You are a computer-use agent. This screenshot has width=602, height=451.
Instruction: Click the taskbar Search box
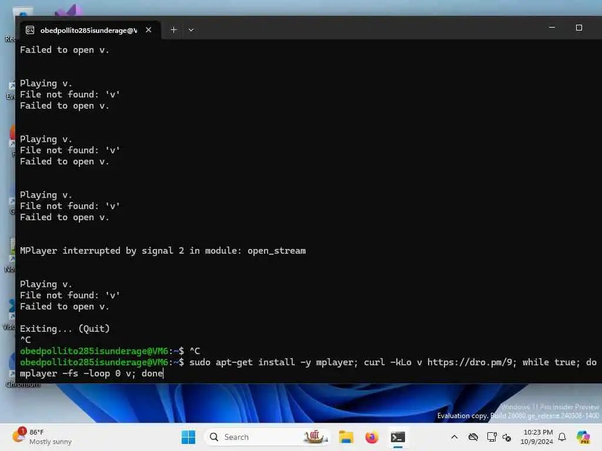267,437
